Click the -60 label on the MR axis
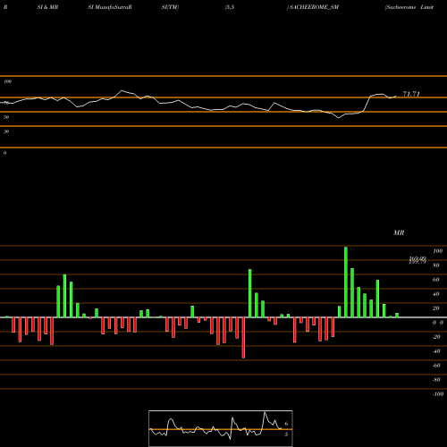This screenshot has height=447, width=447. click(436, 366)
